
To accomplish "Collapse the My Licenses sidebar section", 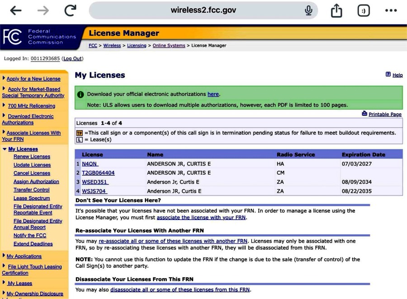I will coord(5,149).
